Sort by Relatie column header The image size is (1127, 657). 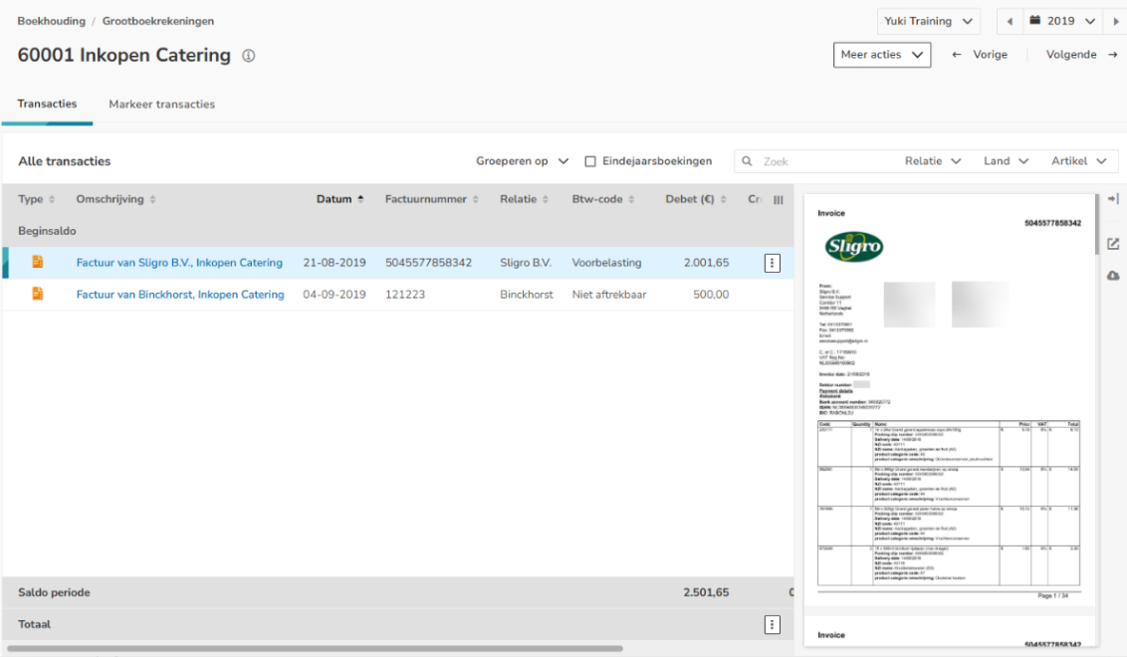(x=524, y=199)
